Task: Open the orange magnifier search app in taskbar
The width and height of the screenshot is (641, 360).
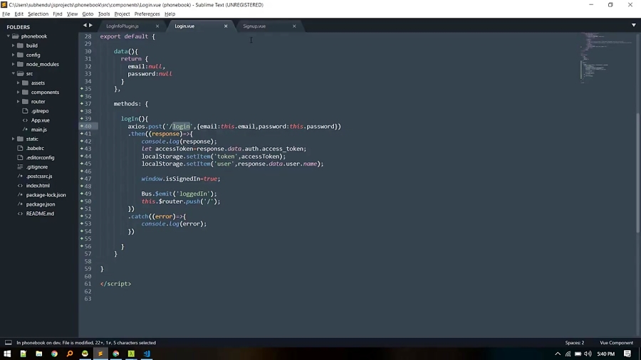Action: click(x=70, y=354)
